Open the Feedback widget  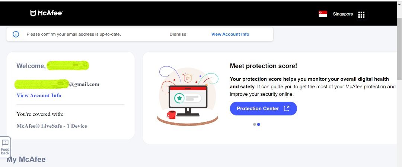pyautogui.click(x=5, y=147)
